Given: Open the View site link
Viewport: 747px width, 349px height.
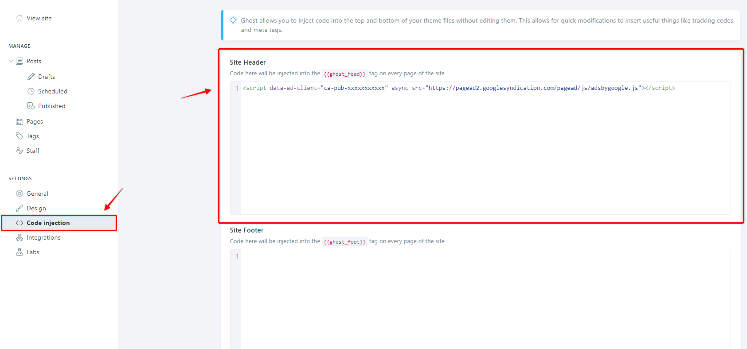Looking at the screenshot, I should pos(39,18).
